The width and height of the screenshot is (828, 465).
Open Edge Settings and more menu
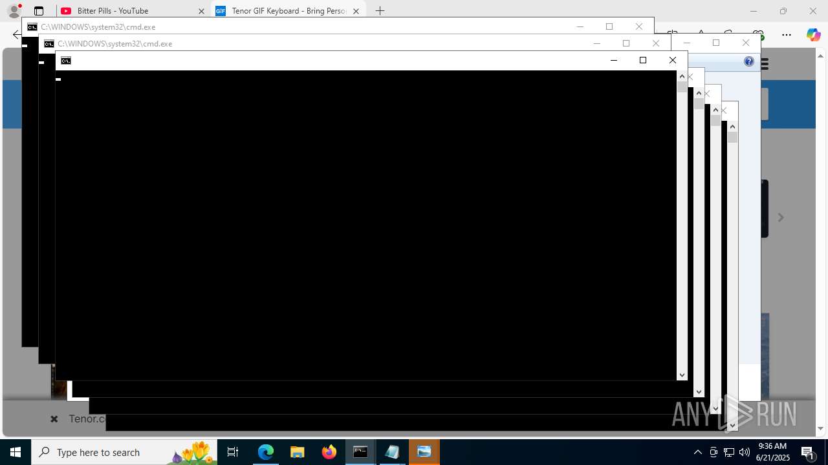click(787, 35)
